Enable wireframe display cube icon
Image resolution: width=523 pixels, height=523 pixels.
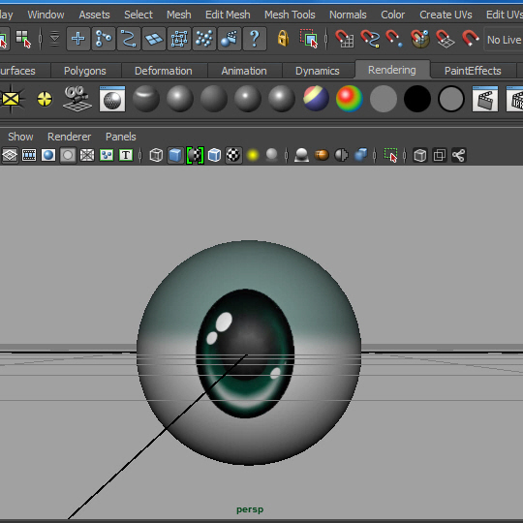click(156, 155)
